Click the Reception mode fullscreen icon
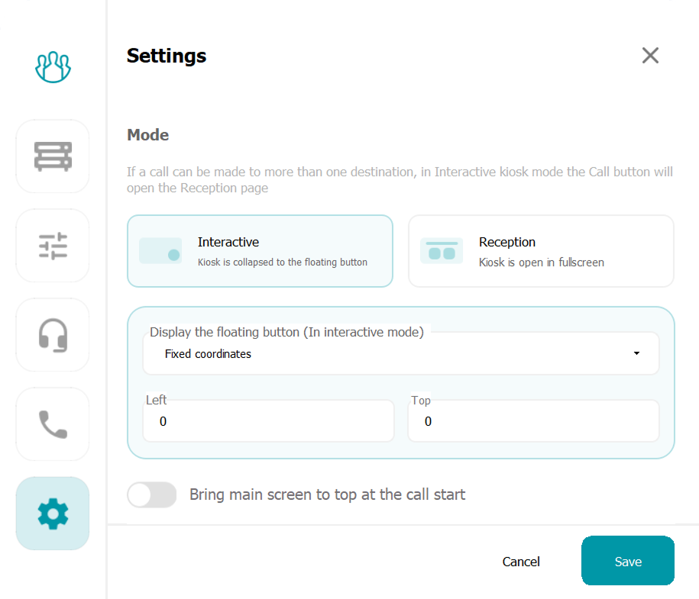This screenshot has width=699, height=599. [x=442, y=251]
